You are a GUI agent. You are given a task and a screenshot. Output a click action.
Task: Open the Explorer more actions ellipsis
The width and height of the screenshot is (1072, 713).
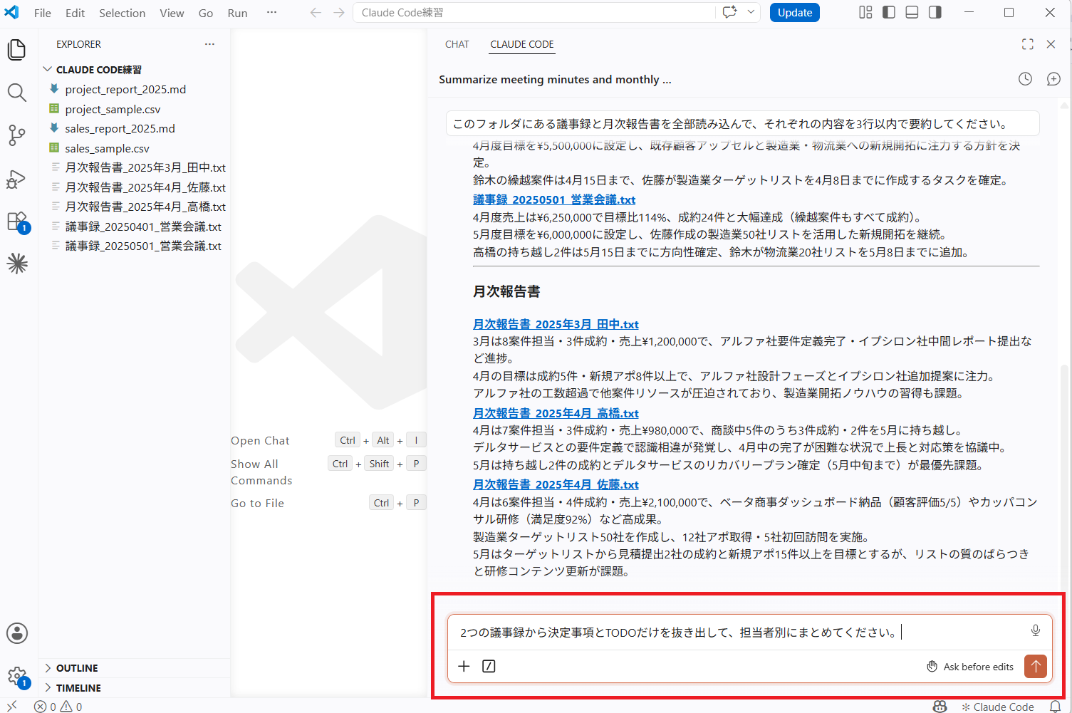click(209, 44)
